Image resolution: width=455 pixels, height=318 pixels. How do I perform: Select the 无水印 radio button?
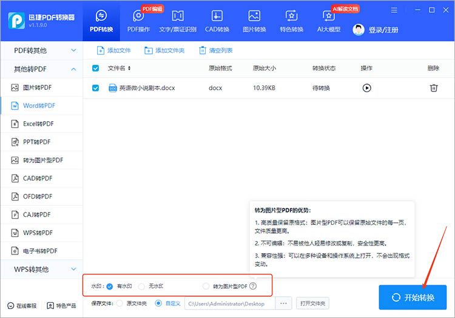pyautogui.click(x=141, y=287)
